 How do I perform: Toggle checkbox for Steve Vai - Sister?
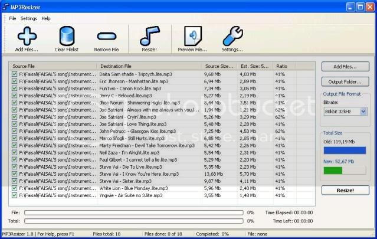coord(14,181)
